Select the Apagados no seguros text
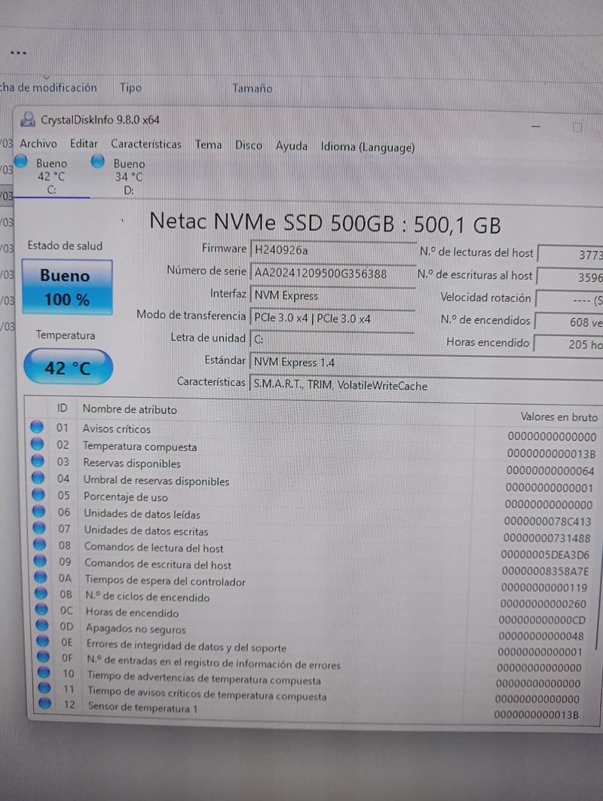This screenshot has width=603, height=801. pos(136,629)
